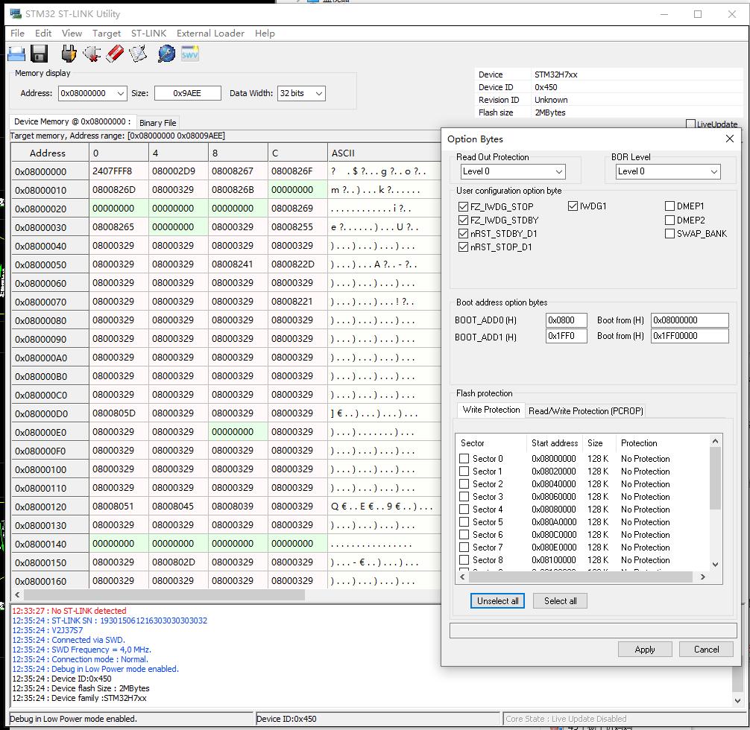Enable the DMEP2 checkbox

[x=669, y=220]
